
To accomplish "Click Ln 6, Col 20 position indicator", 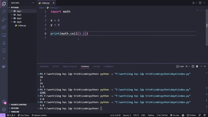I will pyautogui.click(x=115, y=115).
